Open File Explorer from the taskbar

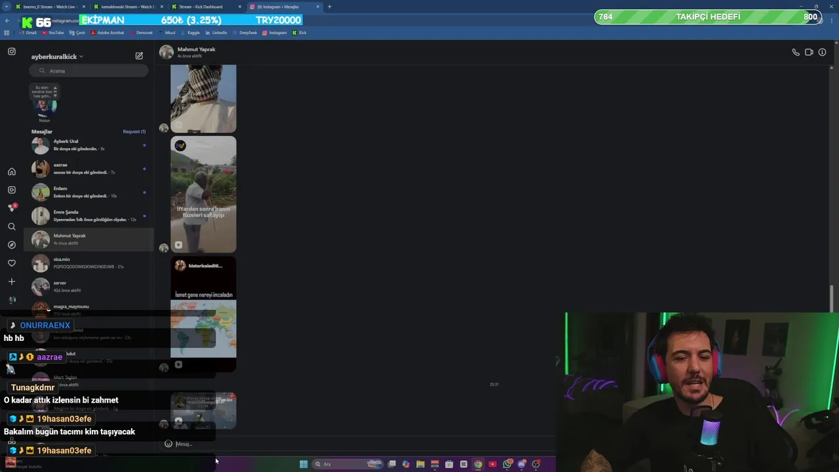(420, 464)
